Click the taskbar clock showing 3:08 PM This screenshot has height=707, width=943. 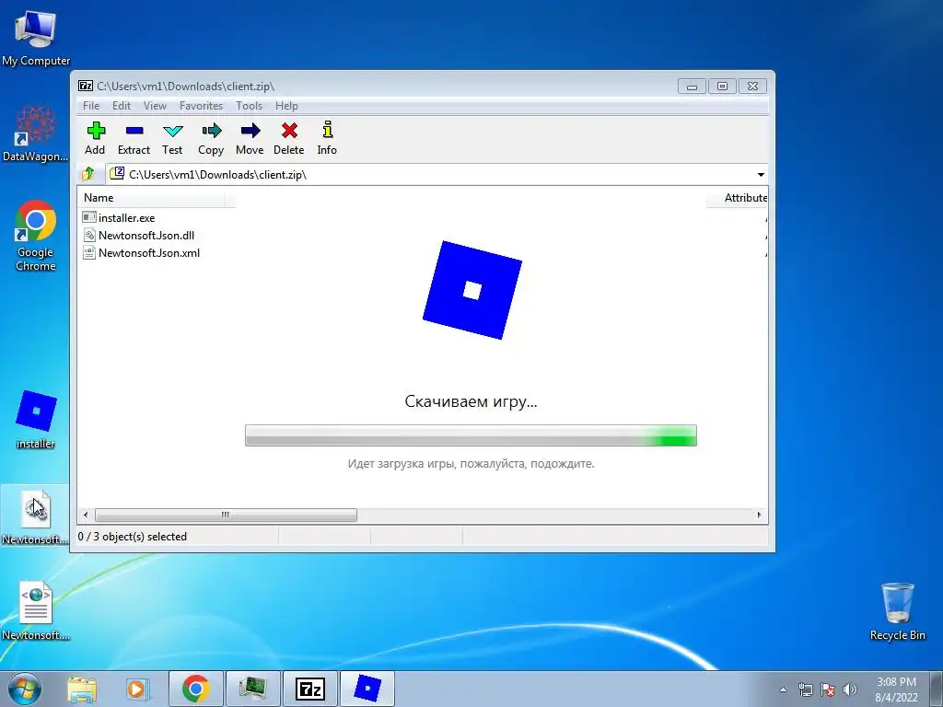click(896, 690)
